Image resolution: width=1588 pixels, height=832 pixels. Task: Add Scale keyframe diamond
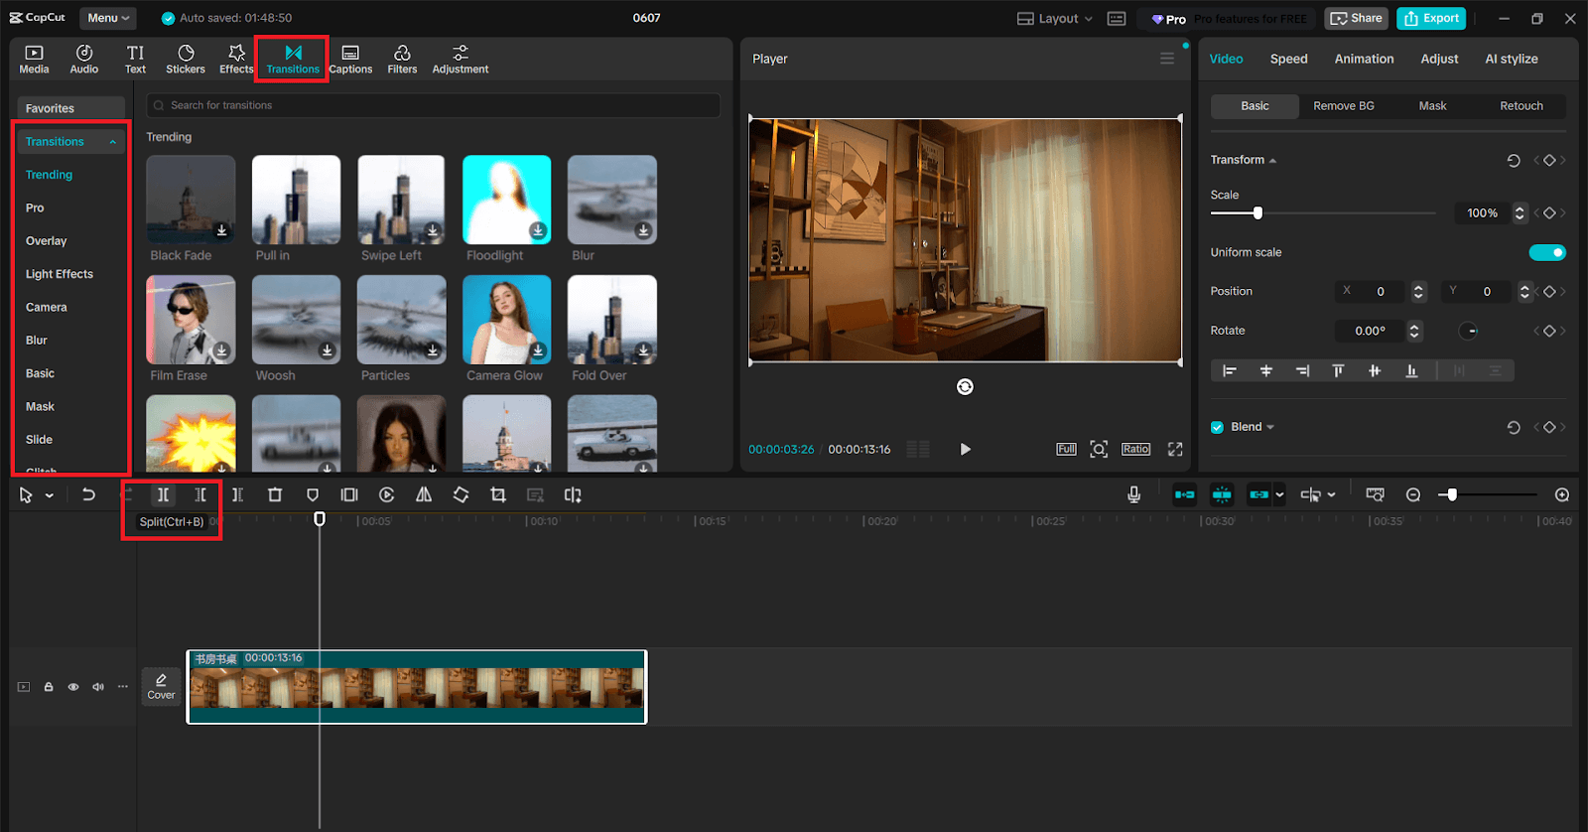1549,212
